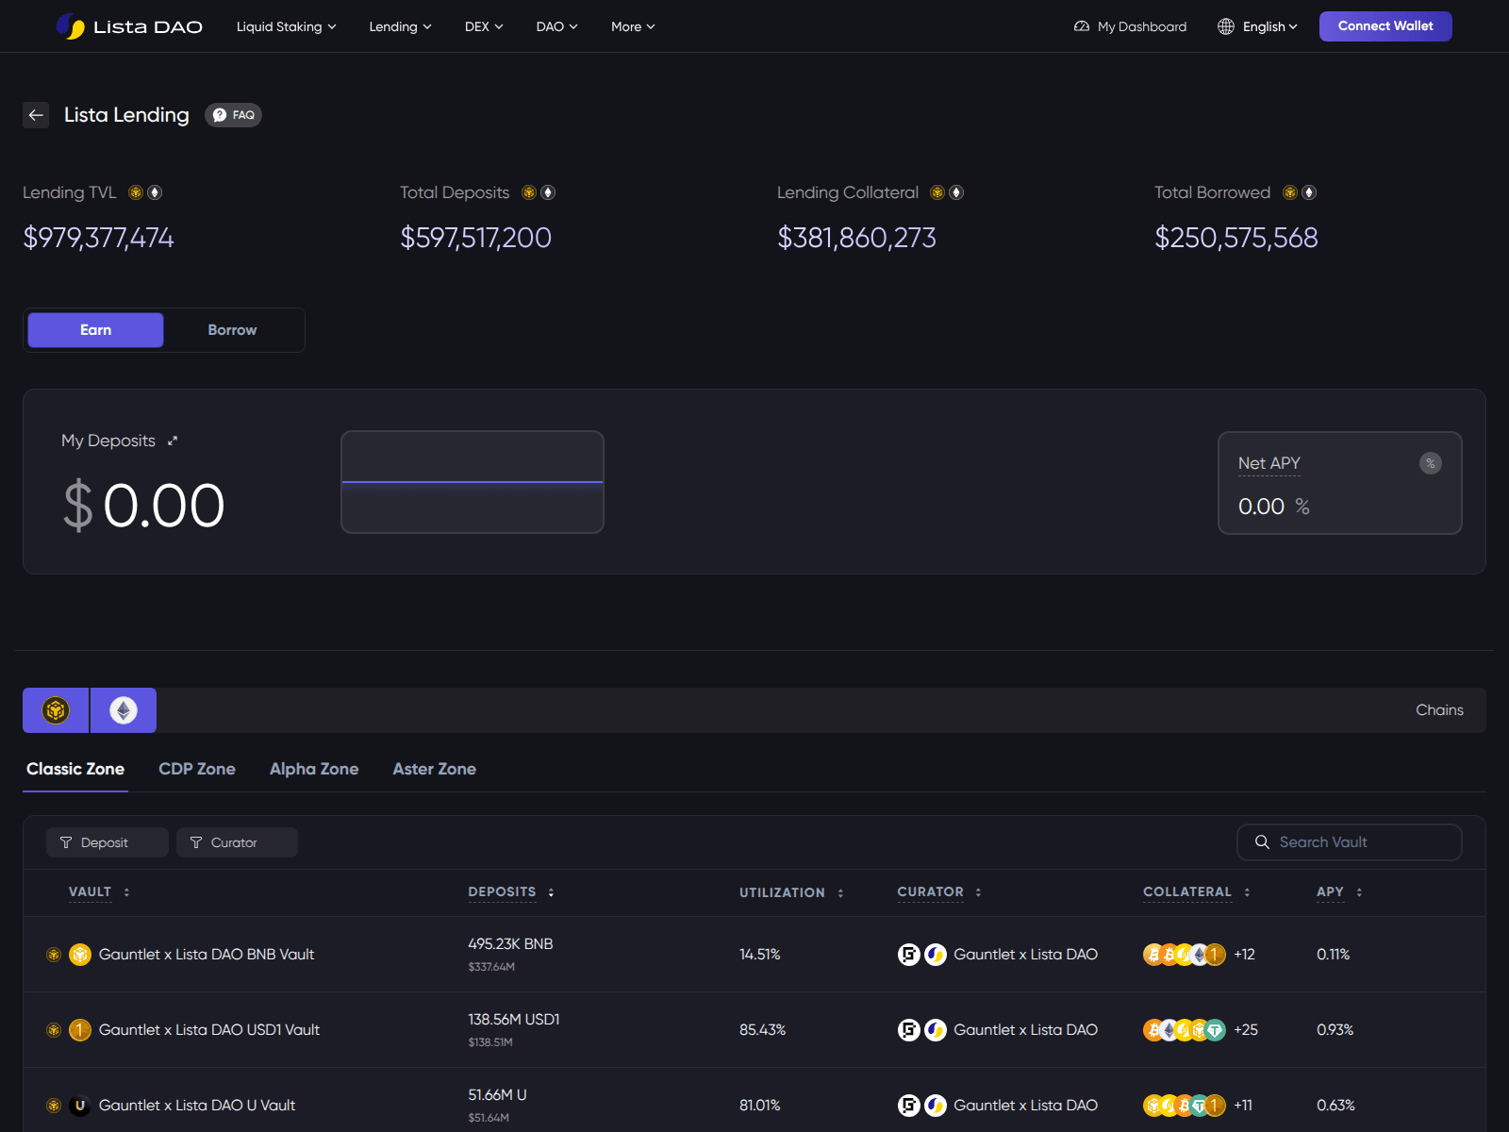Click BNB chain icon beside Total Borrowed
Viewport: 1509px width, 1132px height.
click(x=1290, y=192)
